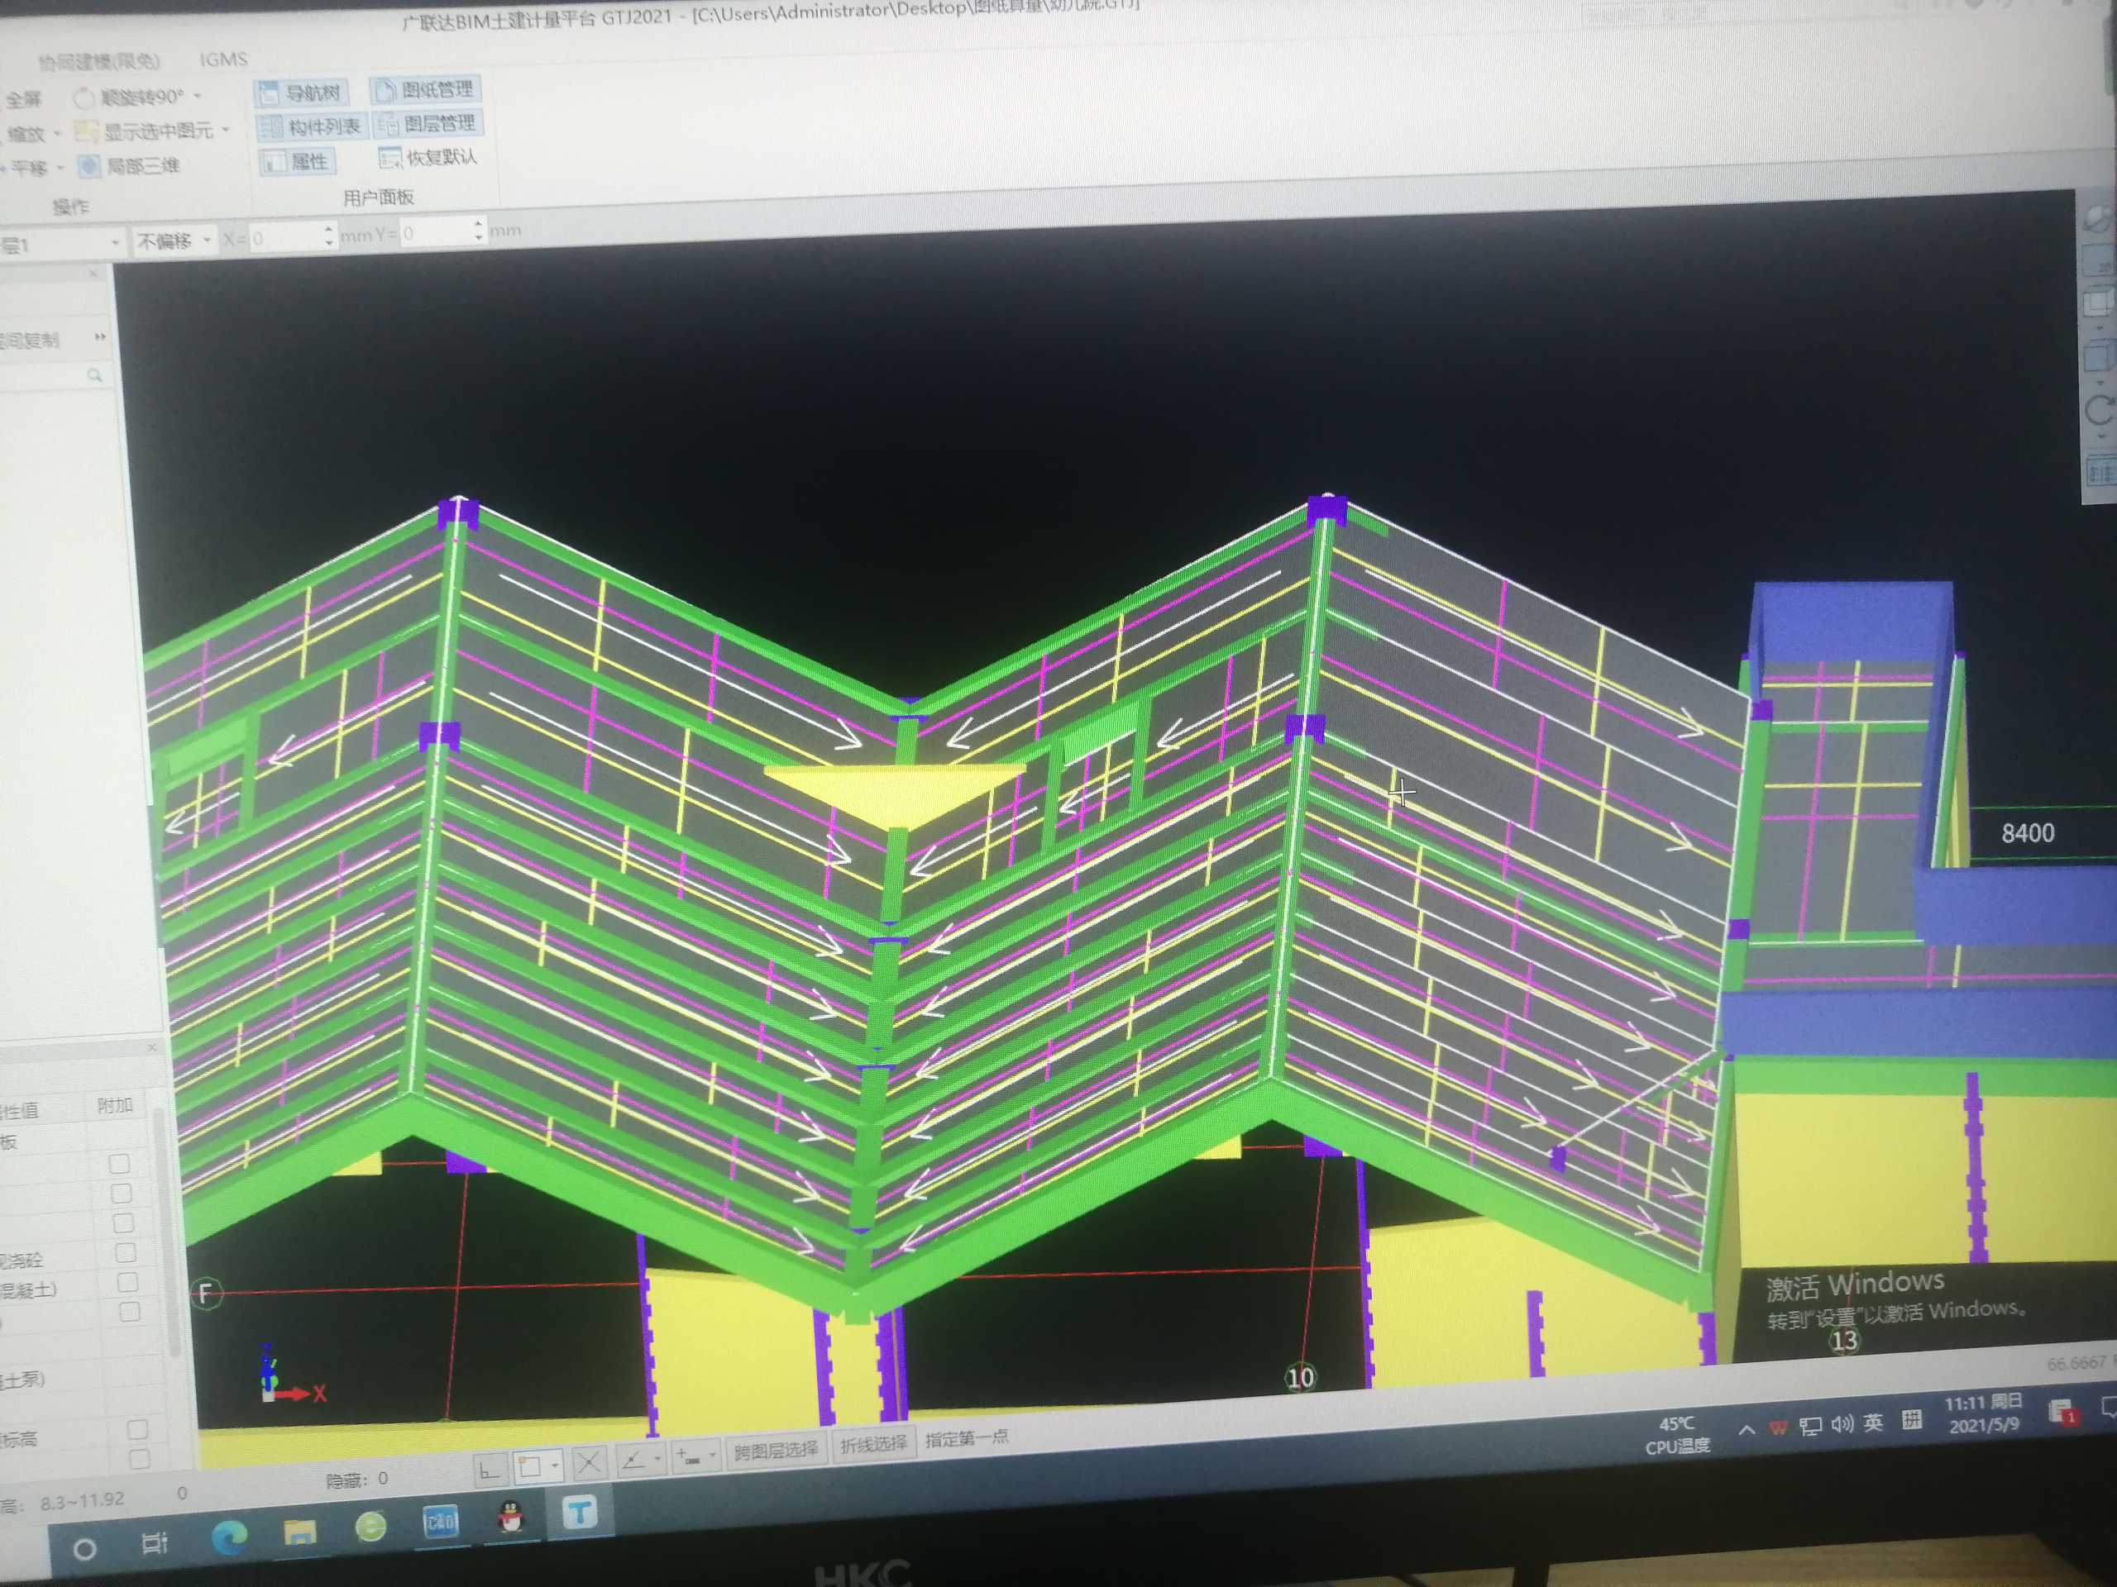This screenshot has width=2117, height=1587.
Task: Close the component list side panel
Action: [93, 274]
